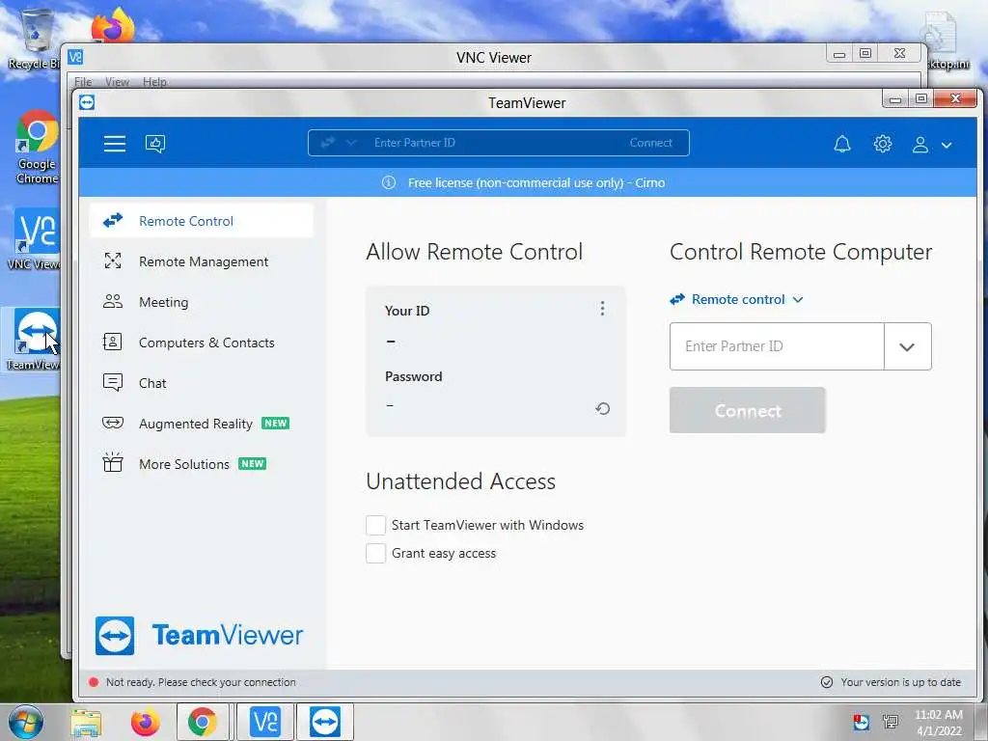Expand the Remote control mode dropdown
988x741 pixels.
click(737, 299)
